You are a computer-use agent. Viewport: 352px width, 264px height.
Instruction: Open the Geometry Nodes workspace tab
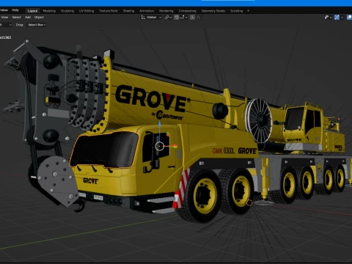point(213,11)
